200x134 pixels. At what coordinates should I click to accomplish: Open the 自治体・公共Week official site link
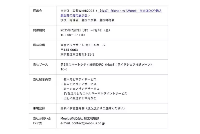130,11
